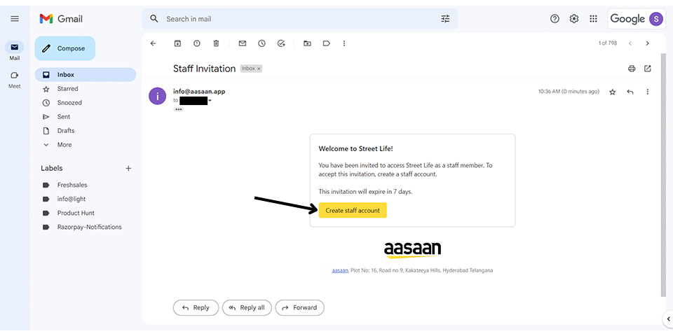The height and width of the screenshot is (336, 673).
Task: Show the side panel chevron
Action: (668, 319)
